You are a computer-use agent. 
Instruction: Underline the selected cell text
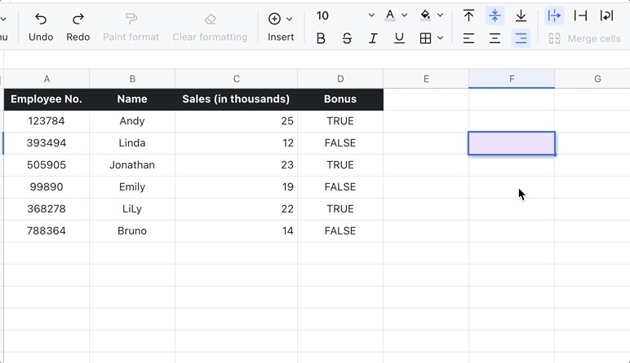pos(399,38)
